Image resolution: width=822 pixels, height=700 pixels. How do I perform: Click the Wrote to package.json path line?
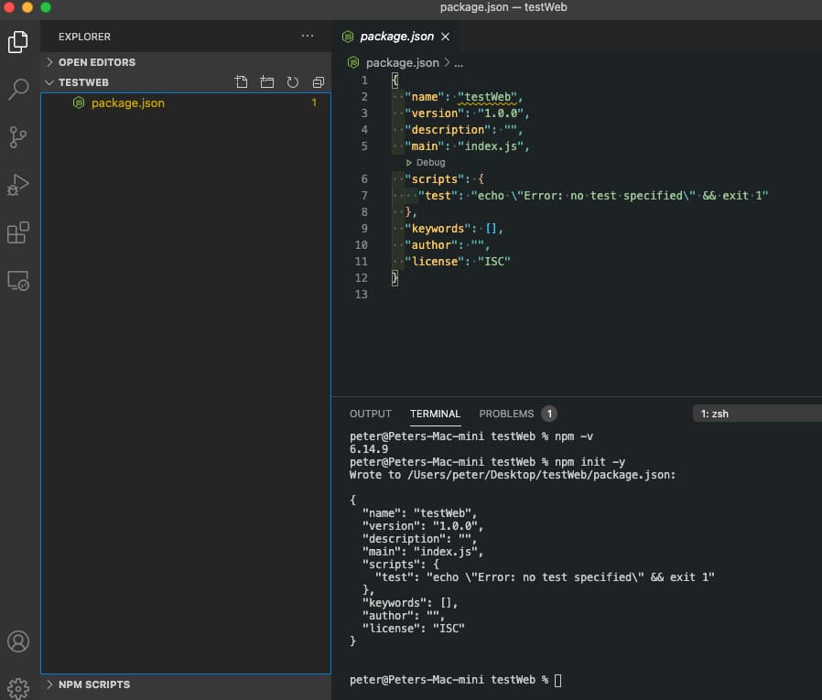[x=513, y=475]
